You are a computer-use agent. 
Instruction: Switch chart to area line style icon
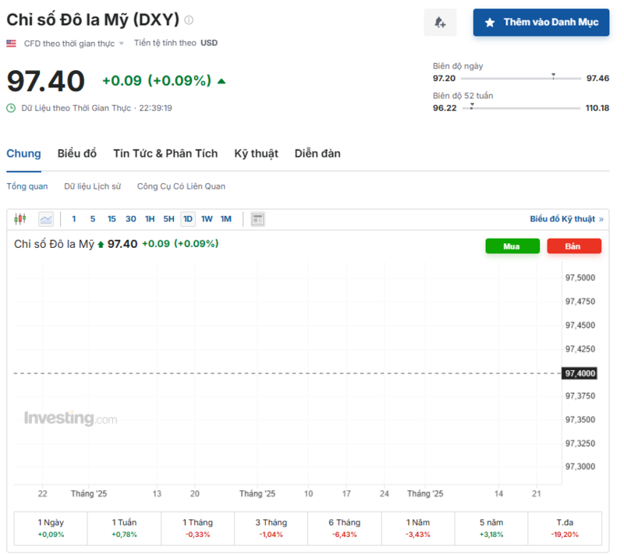[x=46, y=219]
